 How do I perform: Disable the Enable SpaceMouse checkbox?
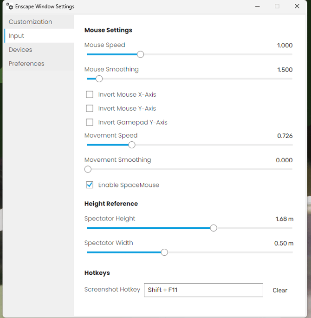pos(90,185)
